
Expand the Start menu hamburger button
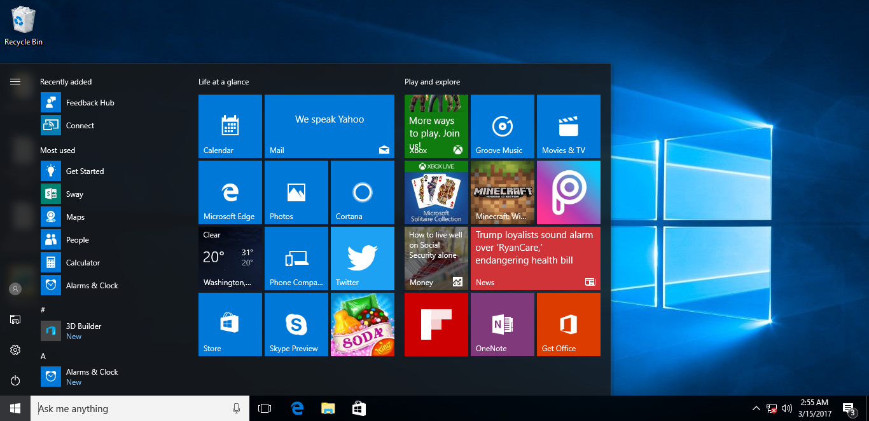tap(15, 81)
